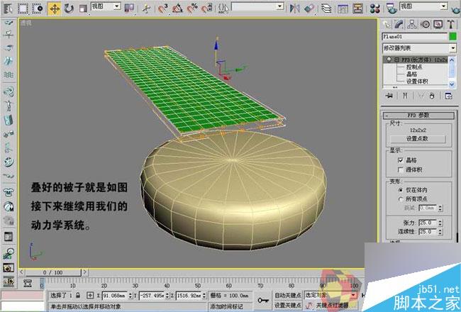Open the Layer Manager icon
This screenshot has height=312, width=461.
tap(326, 9)
